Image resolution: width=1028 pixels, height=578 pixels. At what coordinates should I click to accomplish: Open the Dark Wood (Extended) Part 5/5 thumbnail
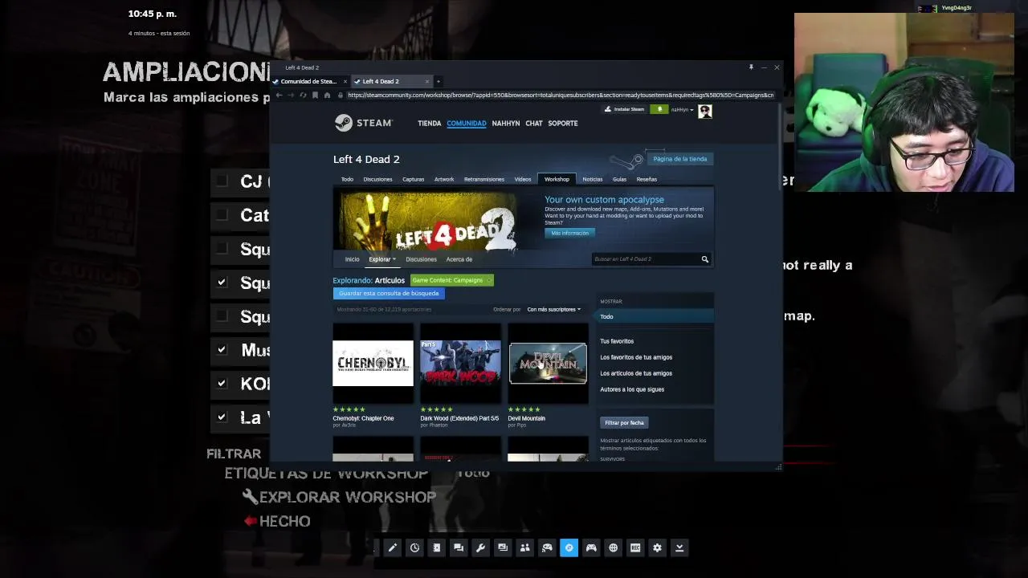click(460, 364)
